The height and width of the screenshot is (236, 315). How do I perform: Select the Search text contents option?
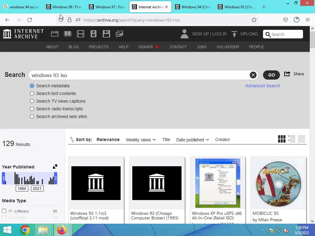32,93
